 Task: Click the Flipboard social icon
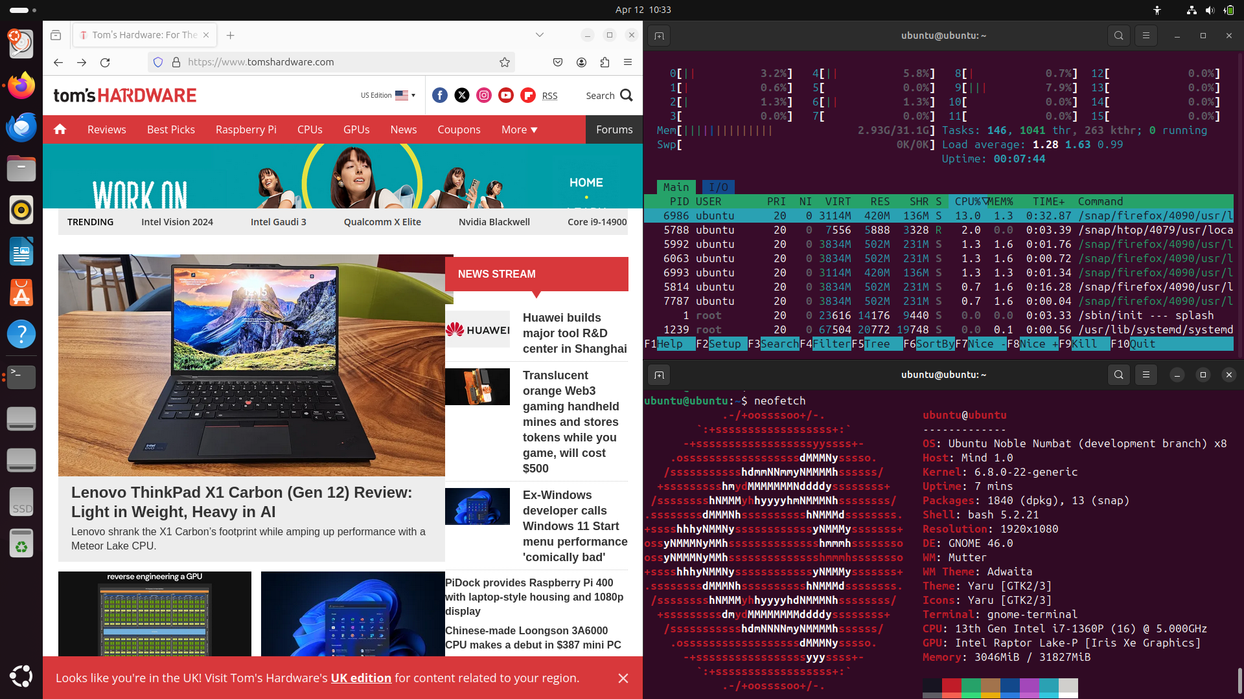528,95
